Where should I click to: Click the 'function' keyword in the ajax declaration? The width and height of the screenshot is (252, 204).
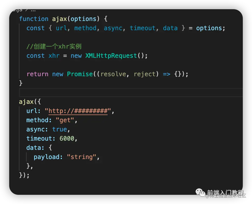tap(34, 19)
